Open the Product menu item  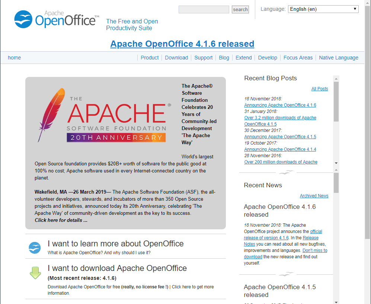(x=150, y=58)
